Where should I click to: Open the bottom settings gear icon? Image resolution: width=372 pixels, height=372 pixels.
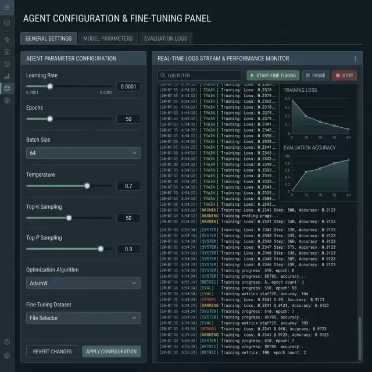tap(7, 356)
